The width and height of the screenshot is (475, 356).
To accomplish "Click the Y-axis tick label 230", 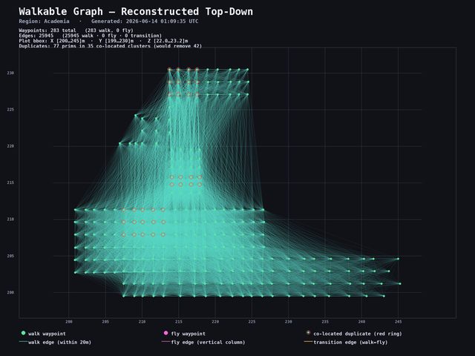I will (10, 73).
